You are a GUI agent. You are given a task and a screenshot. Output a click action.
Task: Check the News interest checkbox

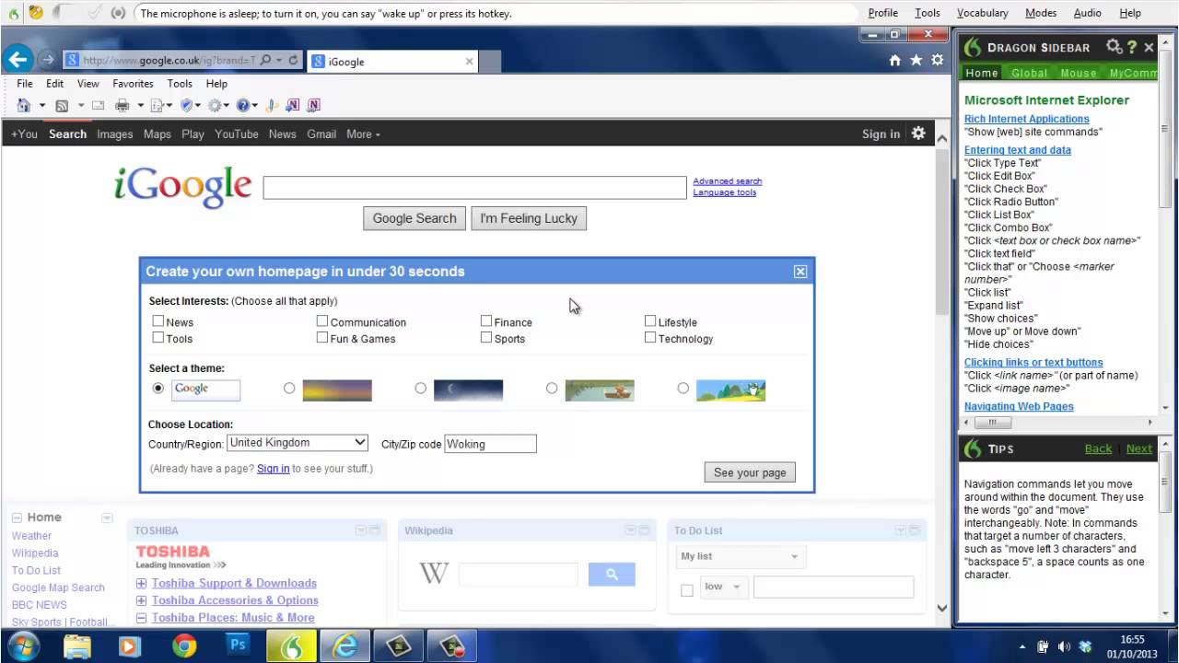[158, 321]
